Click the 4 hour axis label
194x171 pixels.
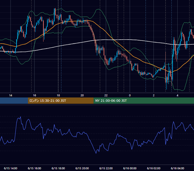tap(177, 95)
